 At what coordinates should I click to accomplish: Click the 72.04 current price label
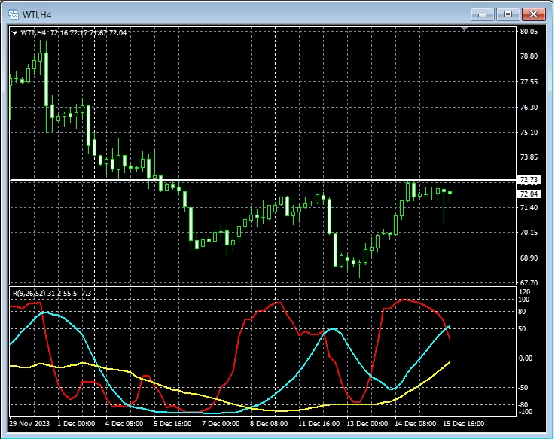pos(528,194)
